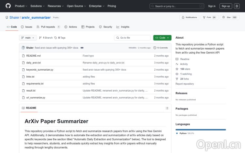Click the Sign up button
This screenshot has width=245, height=153.
(225, 6)
